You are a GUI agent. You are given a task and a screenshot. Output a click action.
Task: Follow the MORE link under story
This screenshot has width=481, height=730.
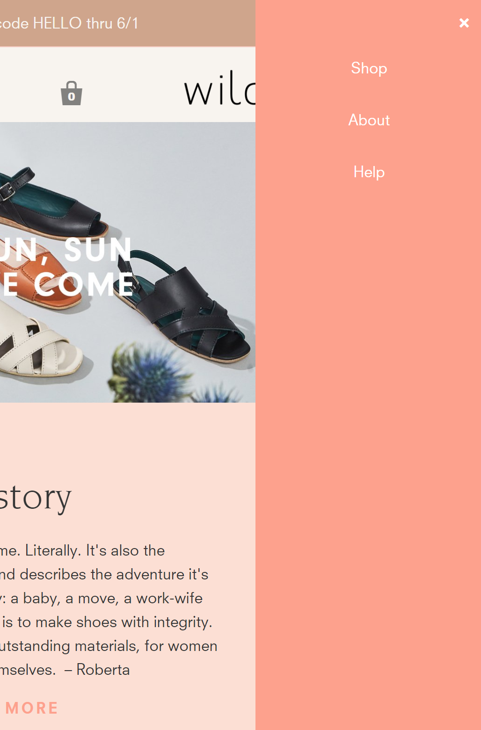32,708
